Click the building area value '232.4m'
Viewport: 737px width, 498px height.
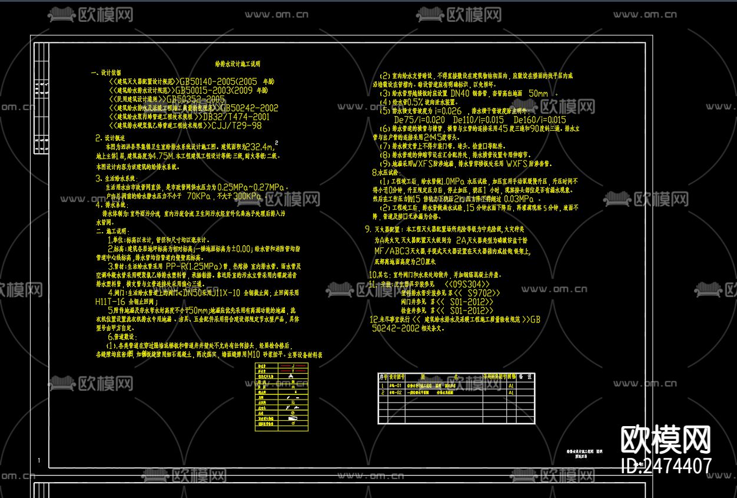[259, 147]
